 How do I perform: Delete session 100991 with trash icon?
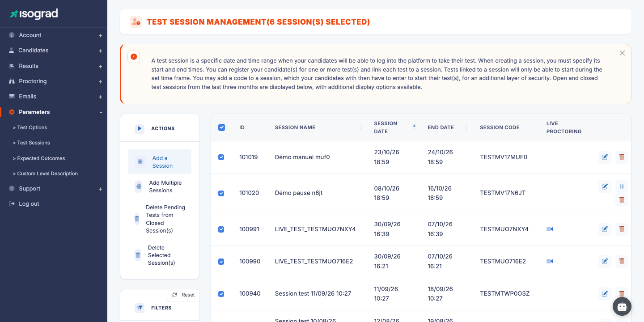(622, 229)
